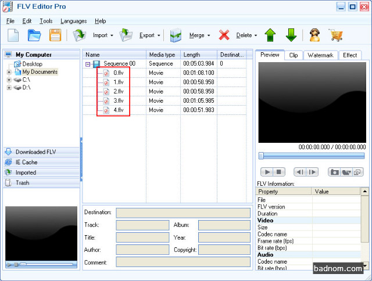Sort by the Media type column header
This screenshot has height=281, width=372.
pyautogui.click(x=163, y=55)
